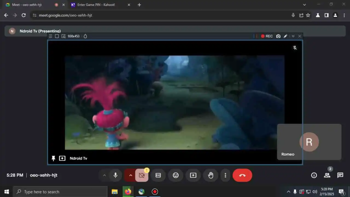This screenshot has height=197, width=350.
Task: Toggle closed captions button
Action: pyautogui.click(x=158, y=175)
